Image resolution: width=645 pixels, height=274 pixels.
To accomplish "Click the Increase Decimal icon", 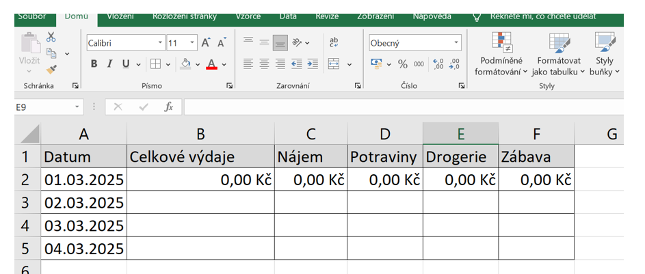I will [x=438, y=64].
